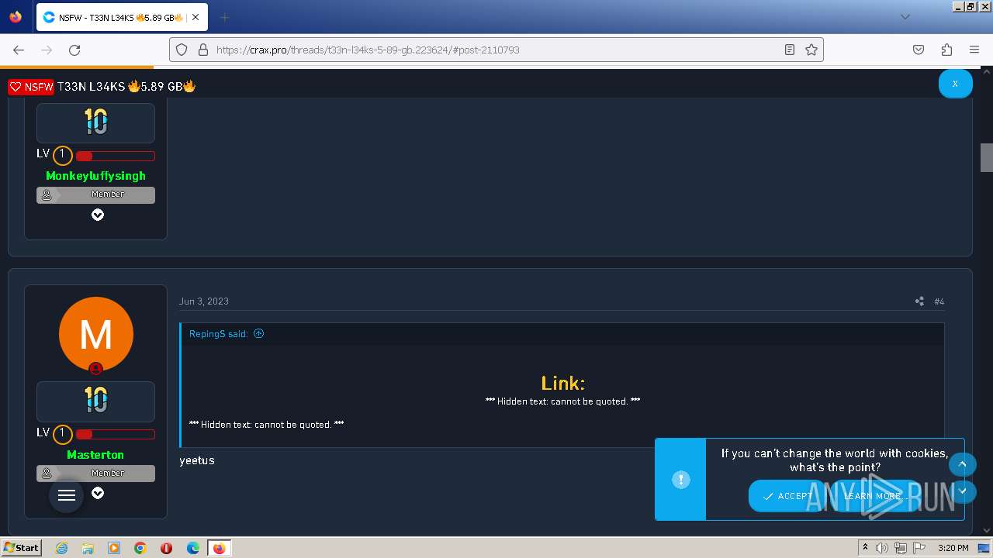View site padlock security information
The height and width of the screenshot is (558, 993).
click(203, 50)
